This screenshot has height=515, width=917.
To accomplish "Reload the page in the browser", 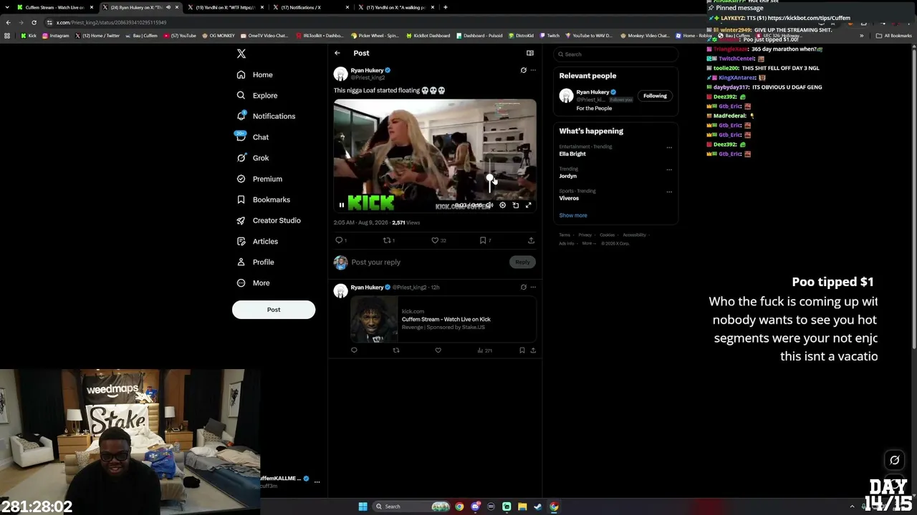I will tap(34, 22).
